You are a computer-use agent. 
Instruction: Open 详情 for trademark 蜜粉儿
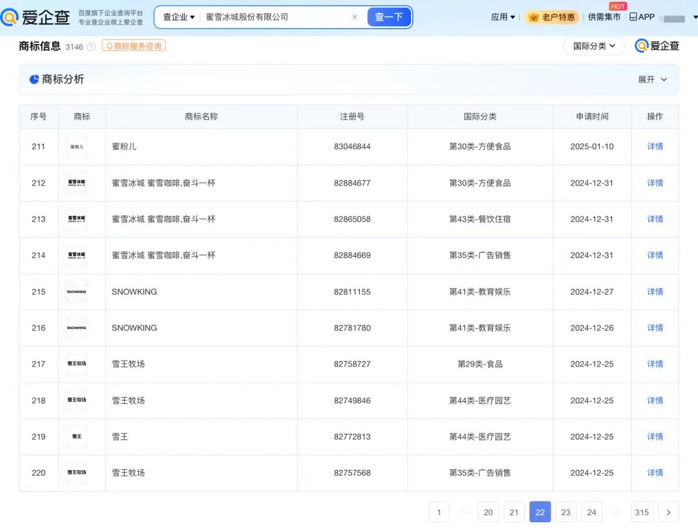coord(655,147)
